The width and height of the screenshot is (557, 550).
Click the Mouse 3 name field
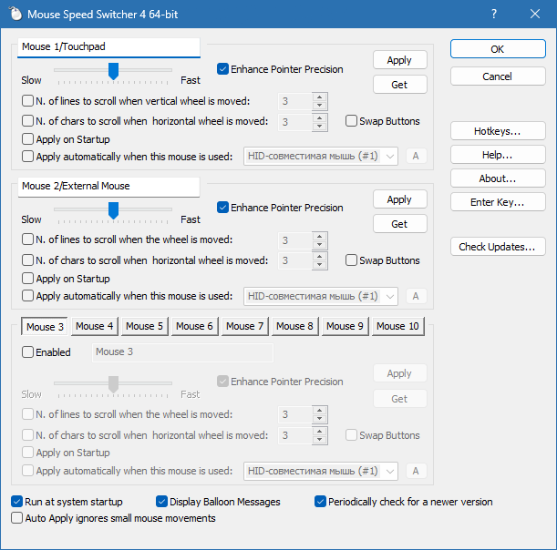point(182,352)
